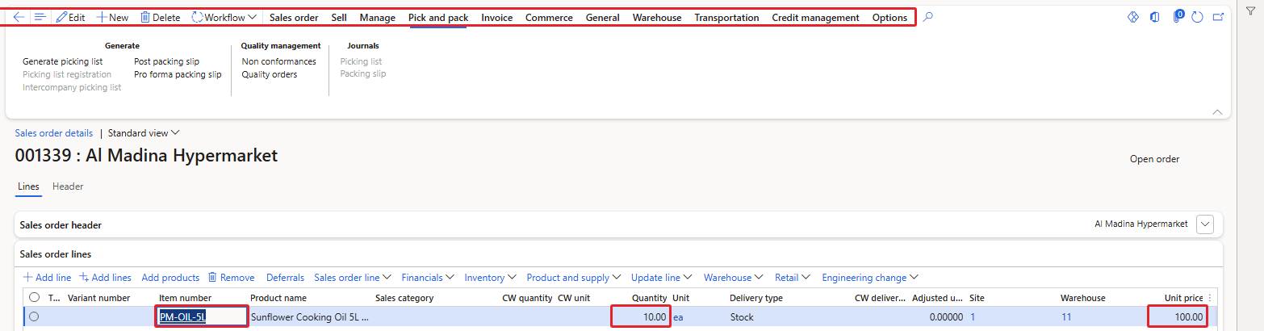This screenshot has width=1264, height=331.
Task: Click Edit in the action bar
Action: (70, 17)
